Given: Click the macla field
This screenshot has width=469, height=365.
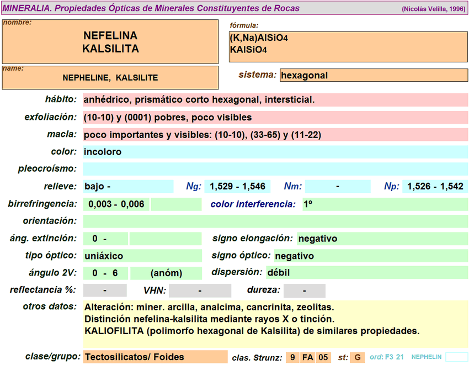Looking at the screenshot, I should point(275,135).
